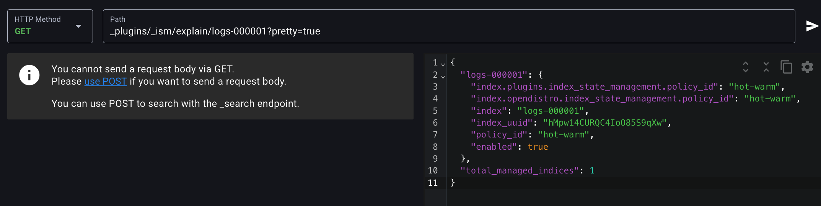Click the index.opendistro policy_id key
The width and height of the screenshot is (821, 206).
click(x=602, y=99)
